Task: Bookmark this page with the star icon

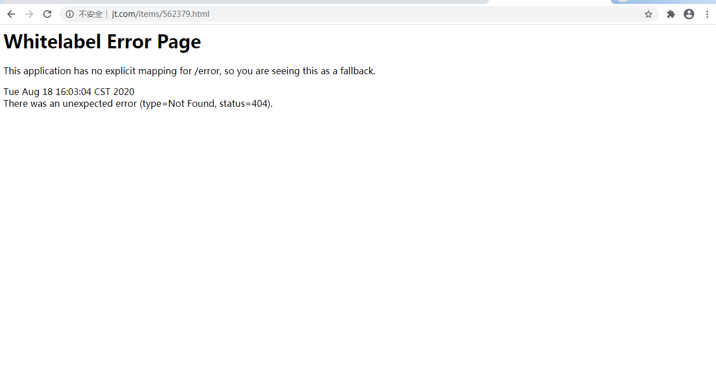Action: (648, 14)
